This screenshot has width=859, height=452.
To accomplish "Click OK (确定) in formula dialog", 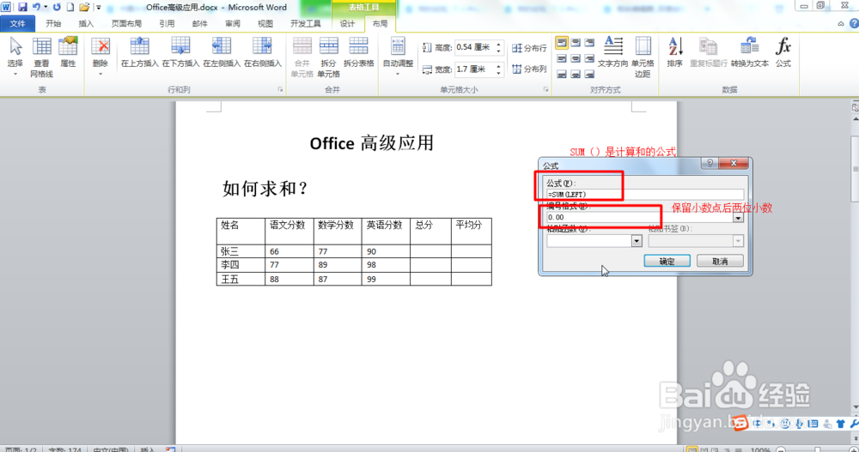I will (x=667, y=261).
